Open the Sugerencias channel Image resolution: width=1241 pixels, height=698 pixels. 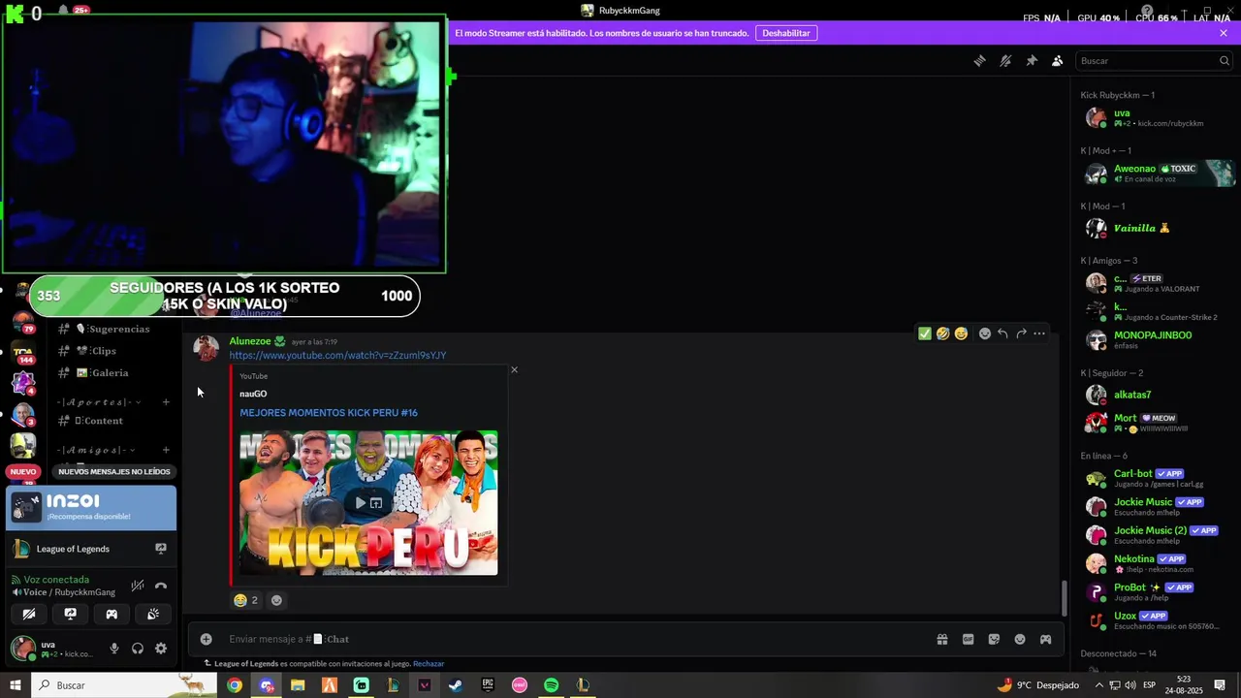[x=111, y=330]
